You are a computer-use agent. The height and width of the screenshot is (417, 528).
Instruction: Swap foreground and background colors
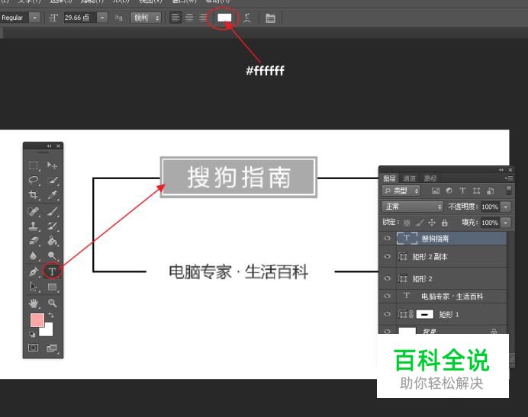pos(50,316)
